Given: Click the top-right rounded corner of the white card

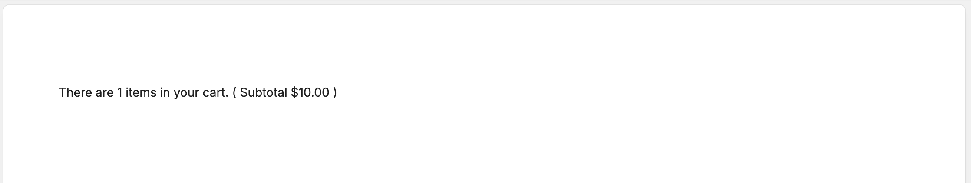Looking at the screenshot, I should click(x=965, y=7).
